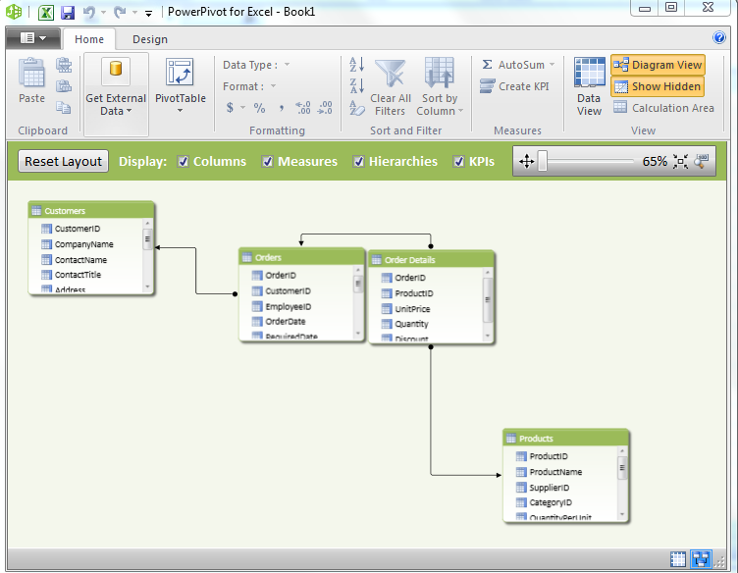Select the Design ribbon tab
The height and width of the screenshot is (573, 738).
[x=150, y=39]
